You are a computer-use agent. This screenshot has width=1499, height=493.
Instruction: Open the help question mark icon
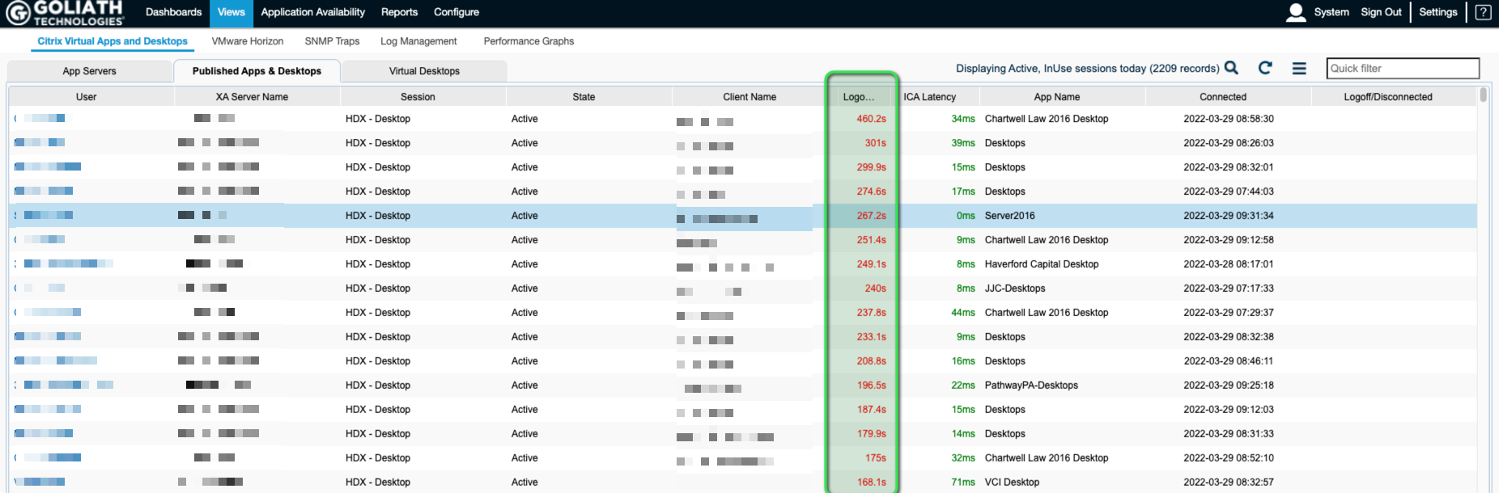pos(1483,12)
